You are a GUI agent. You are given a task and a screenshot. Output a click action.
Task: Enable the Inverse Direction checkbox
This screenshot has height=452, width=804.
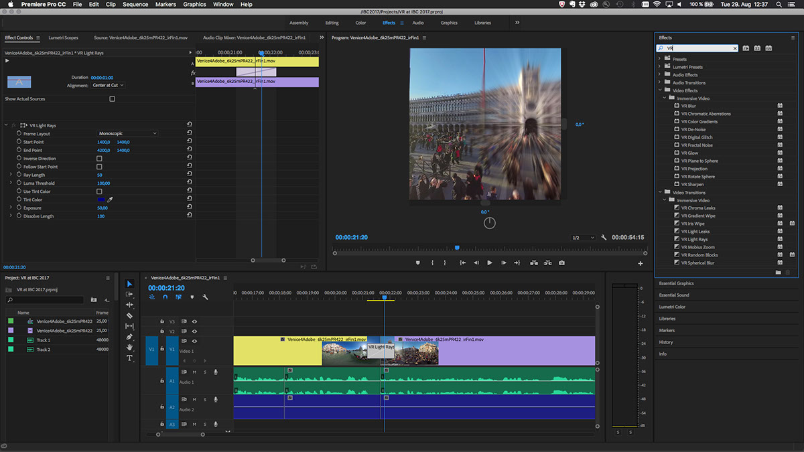point(99,159)
